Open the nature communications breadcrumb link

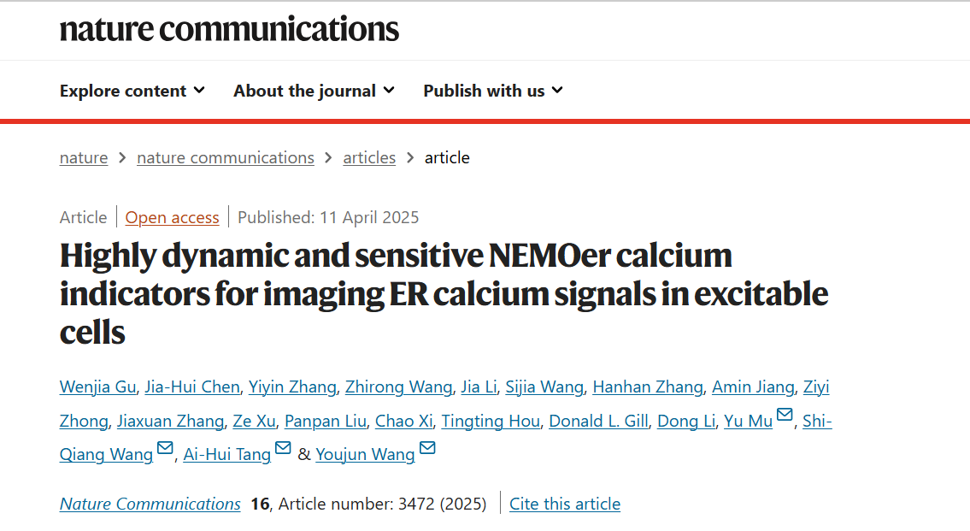[x=225, y=158]
